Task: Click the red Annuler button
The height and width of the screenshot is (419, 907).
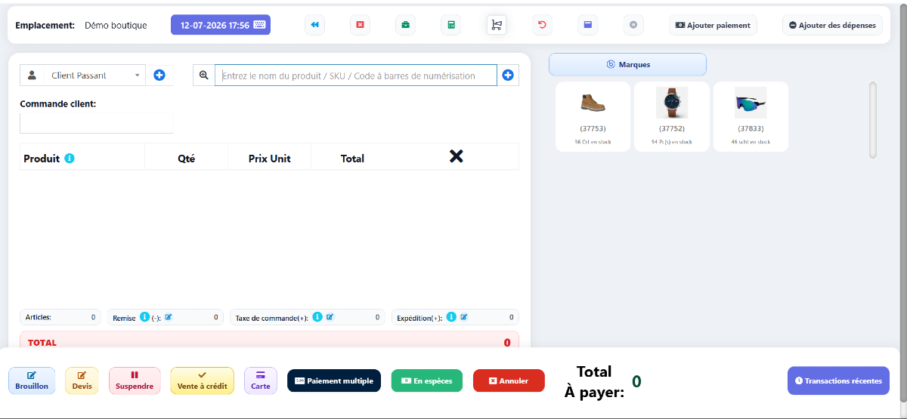Action: tap(509, 380)
